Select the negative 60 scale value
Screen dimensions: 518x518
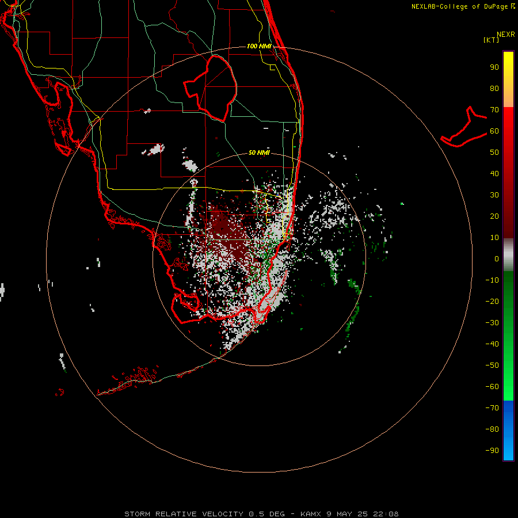click(492, 387)
